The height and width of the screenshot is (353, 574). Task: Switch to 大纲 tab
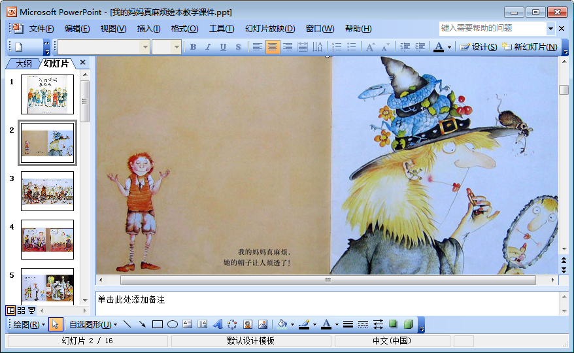24,63
